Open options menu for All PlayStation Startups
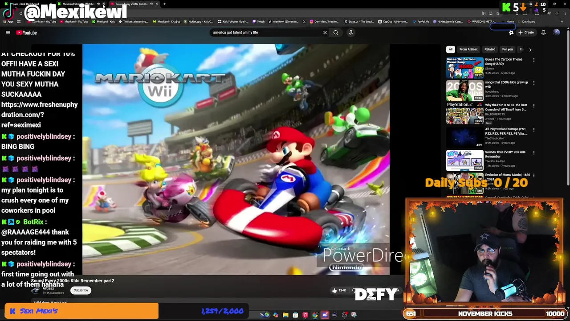The image size is (570, 321). (x=533, y=130)
